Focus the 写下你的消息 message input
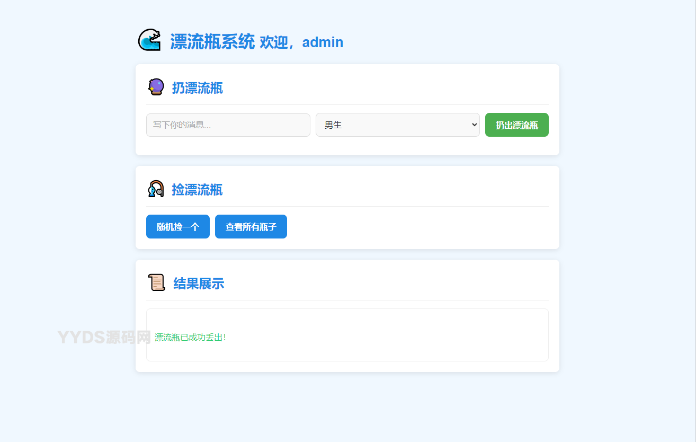 tap(228, 125)
